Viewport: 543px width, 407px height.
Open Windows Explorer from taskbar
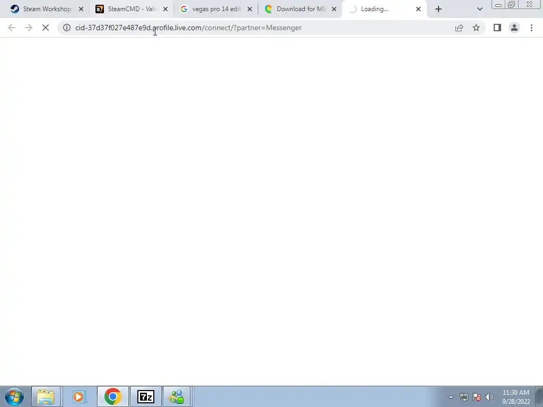coord(46,396)
